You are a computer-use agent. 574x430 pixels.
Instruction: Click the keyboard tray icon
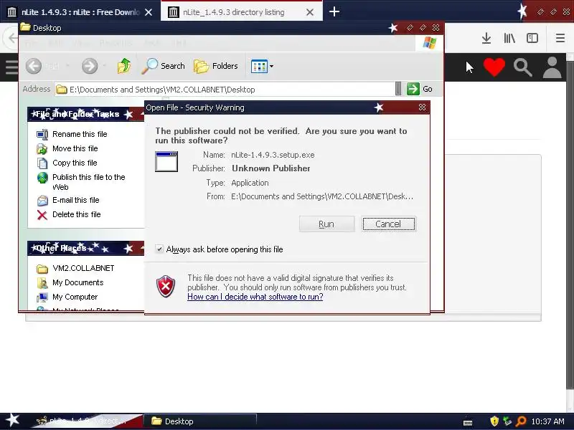coord(468,423)
